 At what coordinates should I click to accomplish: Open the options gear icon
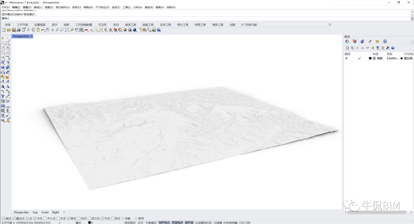[144, 30]
